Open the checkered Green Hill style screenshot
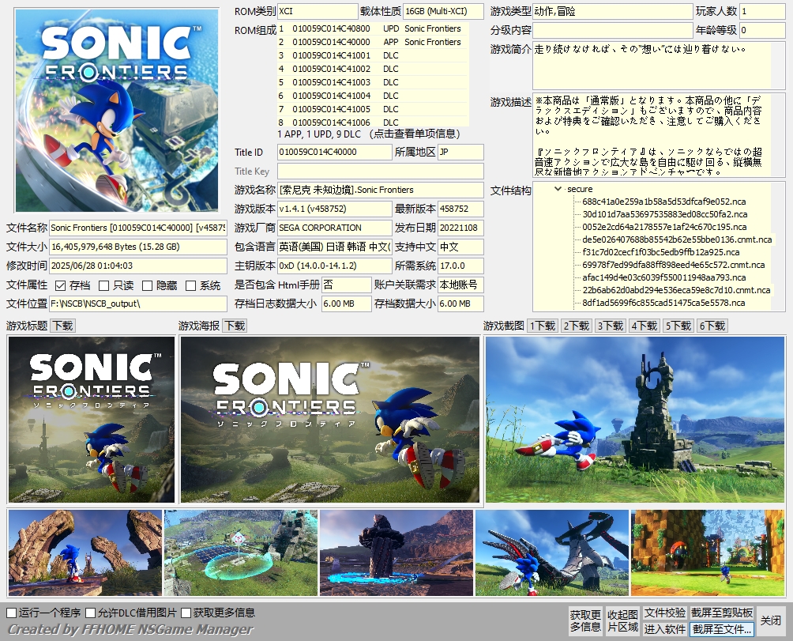Screen dimensions: 793x641 (708, 552)
